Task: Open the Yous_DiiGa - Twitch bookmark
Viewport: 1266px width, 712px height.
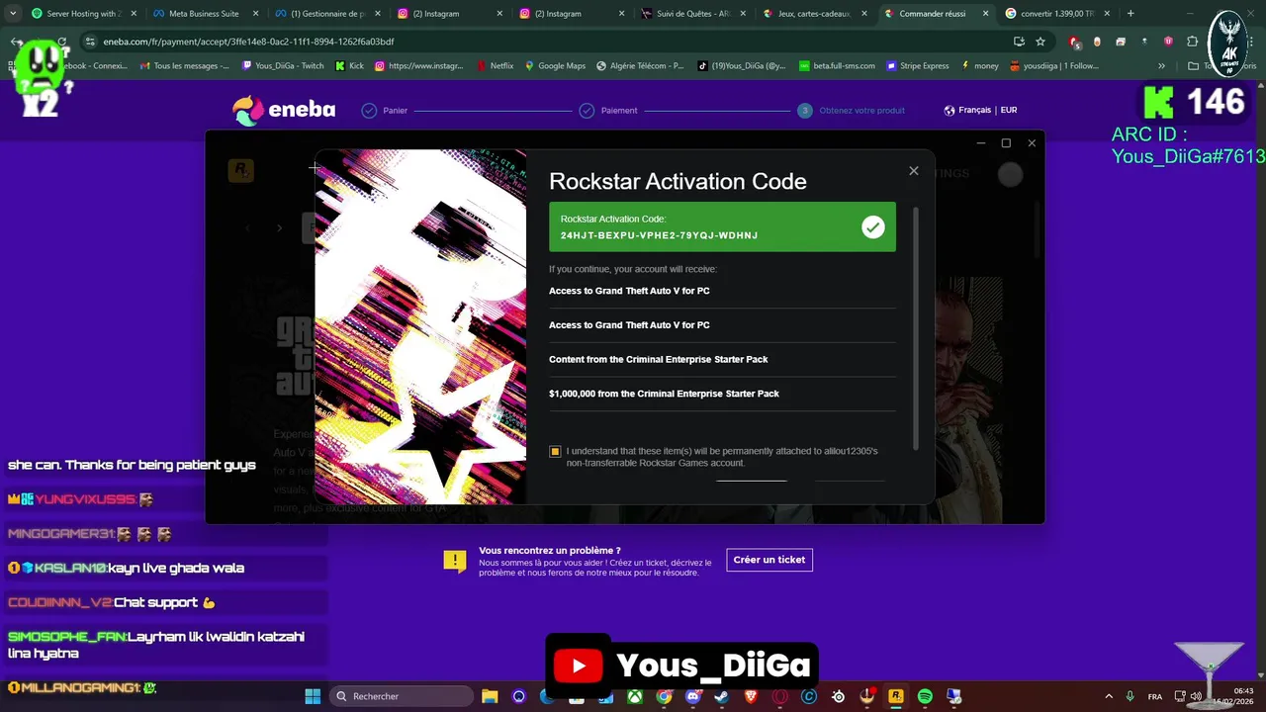Action: tap(281, 65)
